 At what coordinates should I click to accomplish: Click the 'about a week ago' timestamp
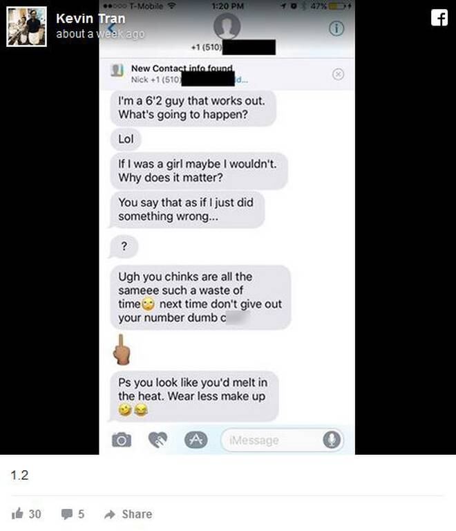[100, 34]
